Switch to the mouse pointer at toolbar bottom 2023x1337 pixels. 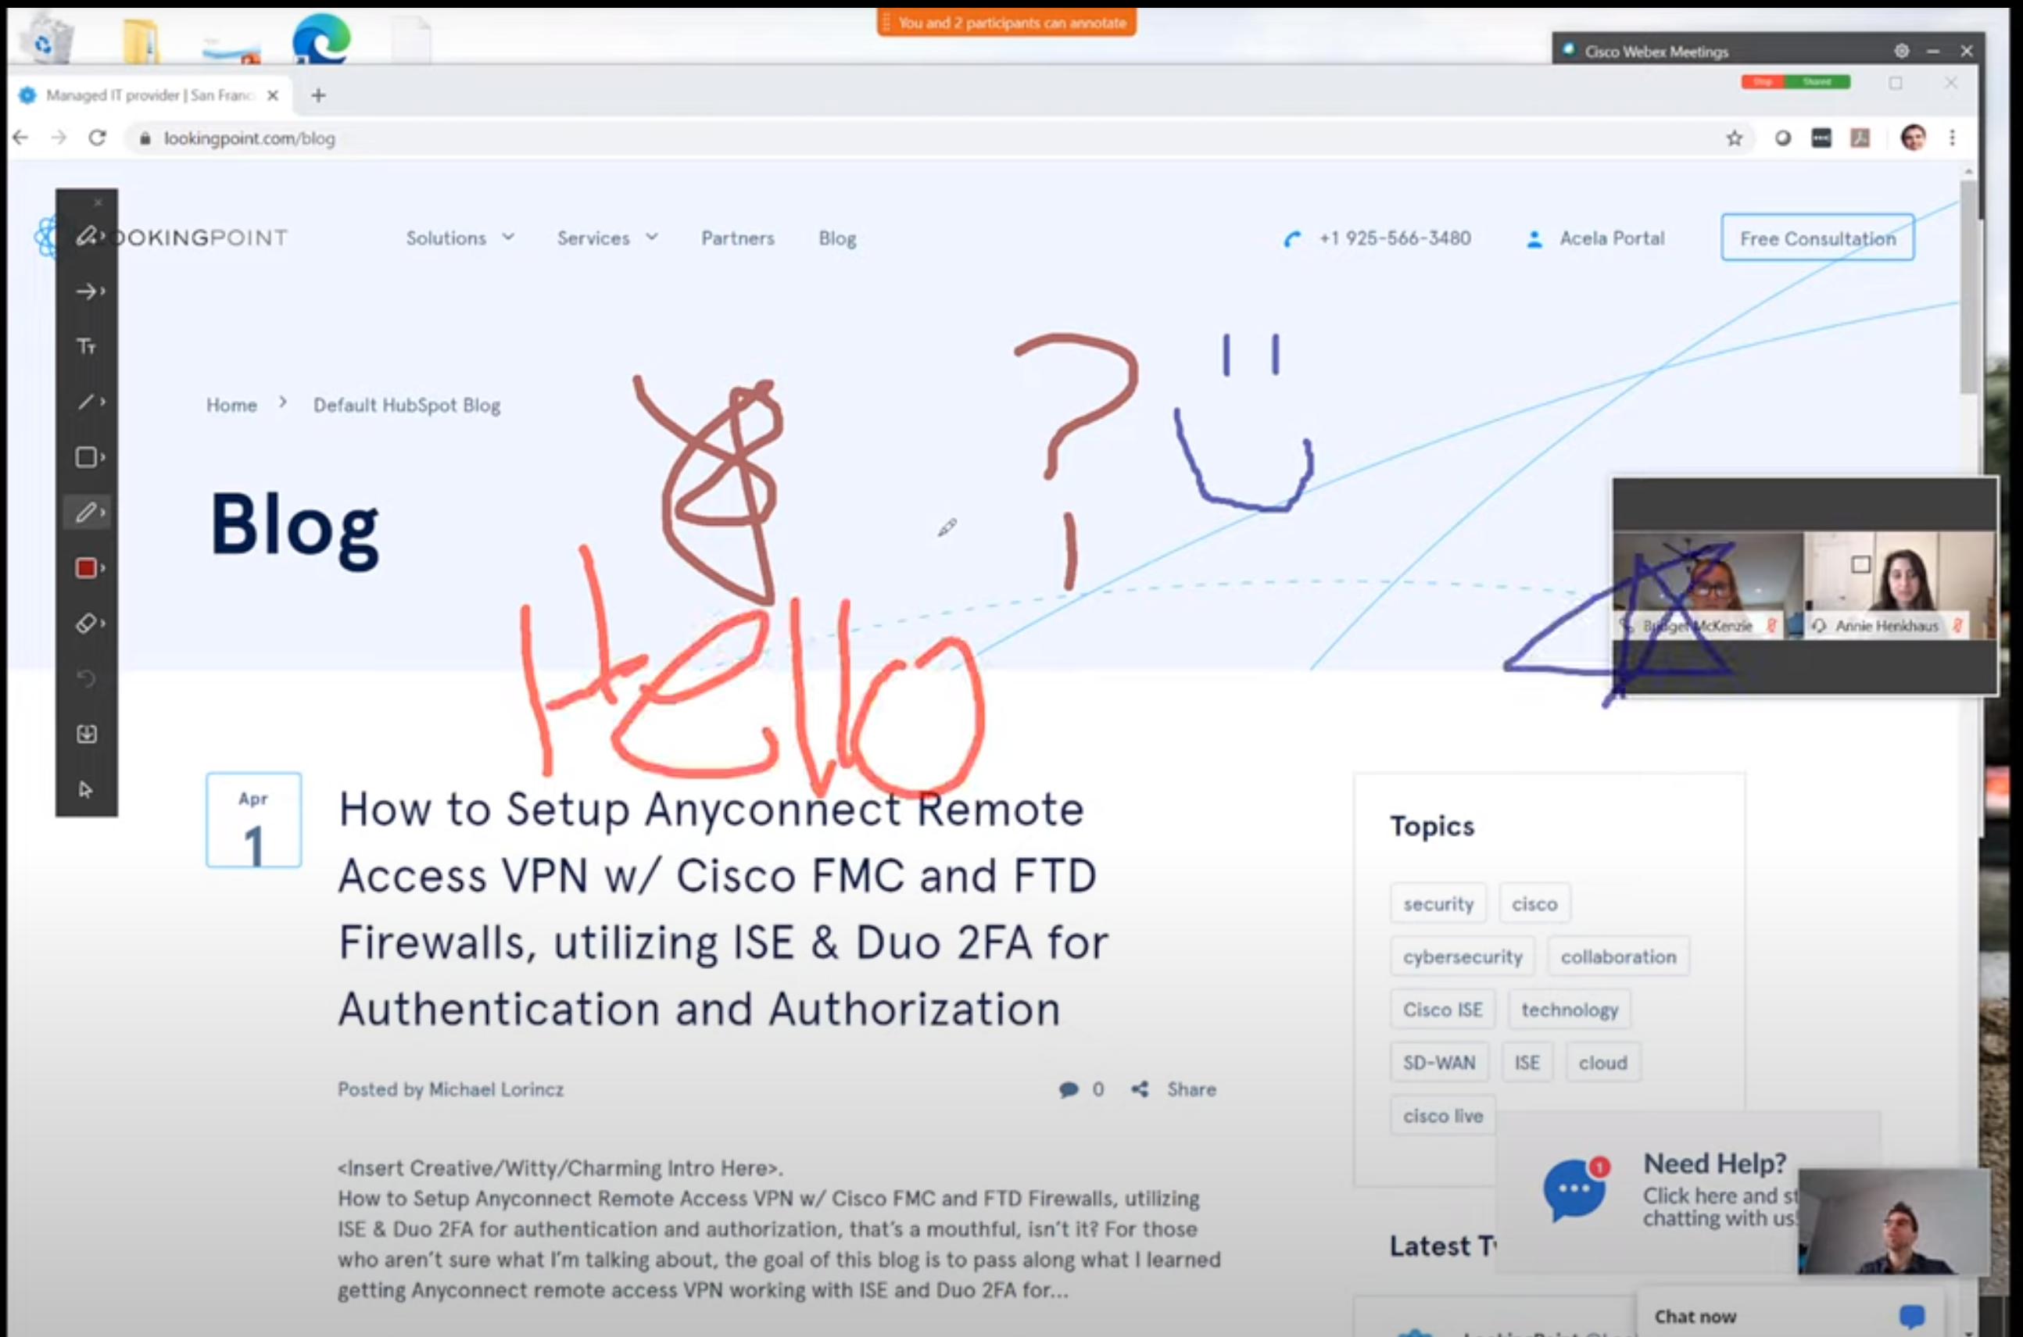click(86, 789)
